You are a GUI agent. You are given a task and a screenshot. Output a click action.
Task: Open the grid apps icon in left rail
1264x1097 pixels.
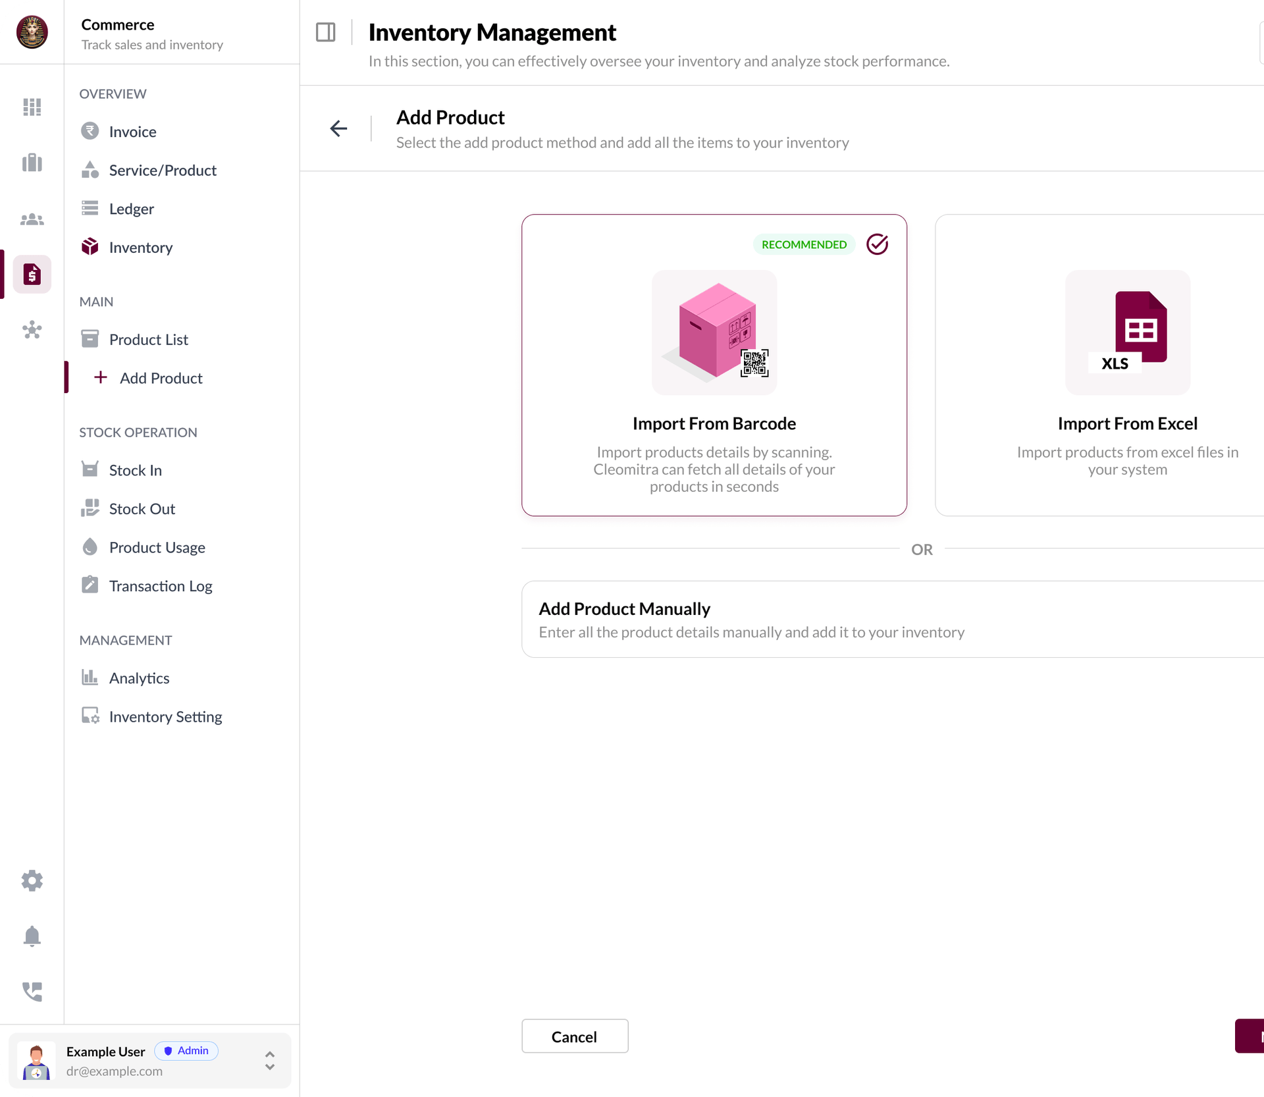[32, 107]
